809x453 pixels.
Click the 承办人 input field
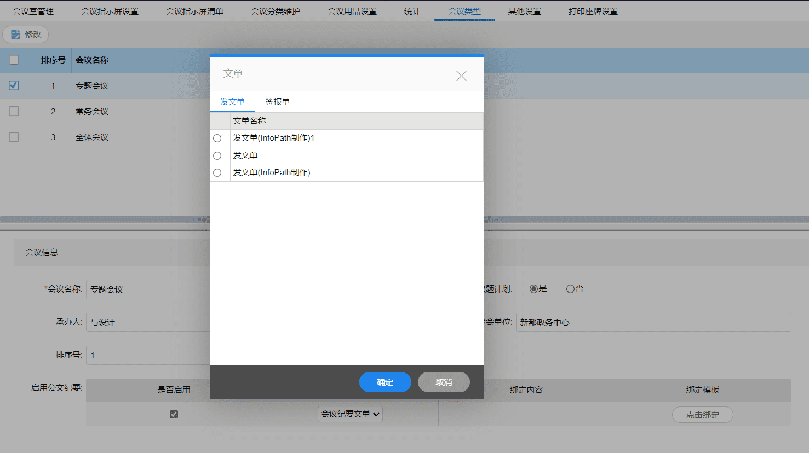tap(148, 322)
